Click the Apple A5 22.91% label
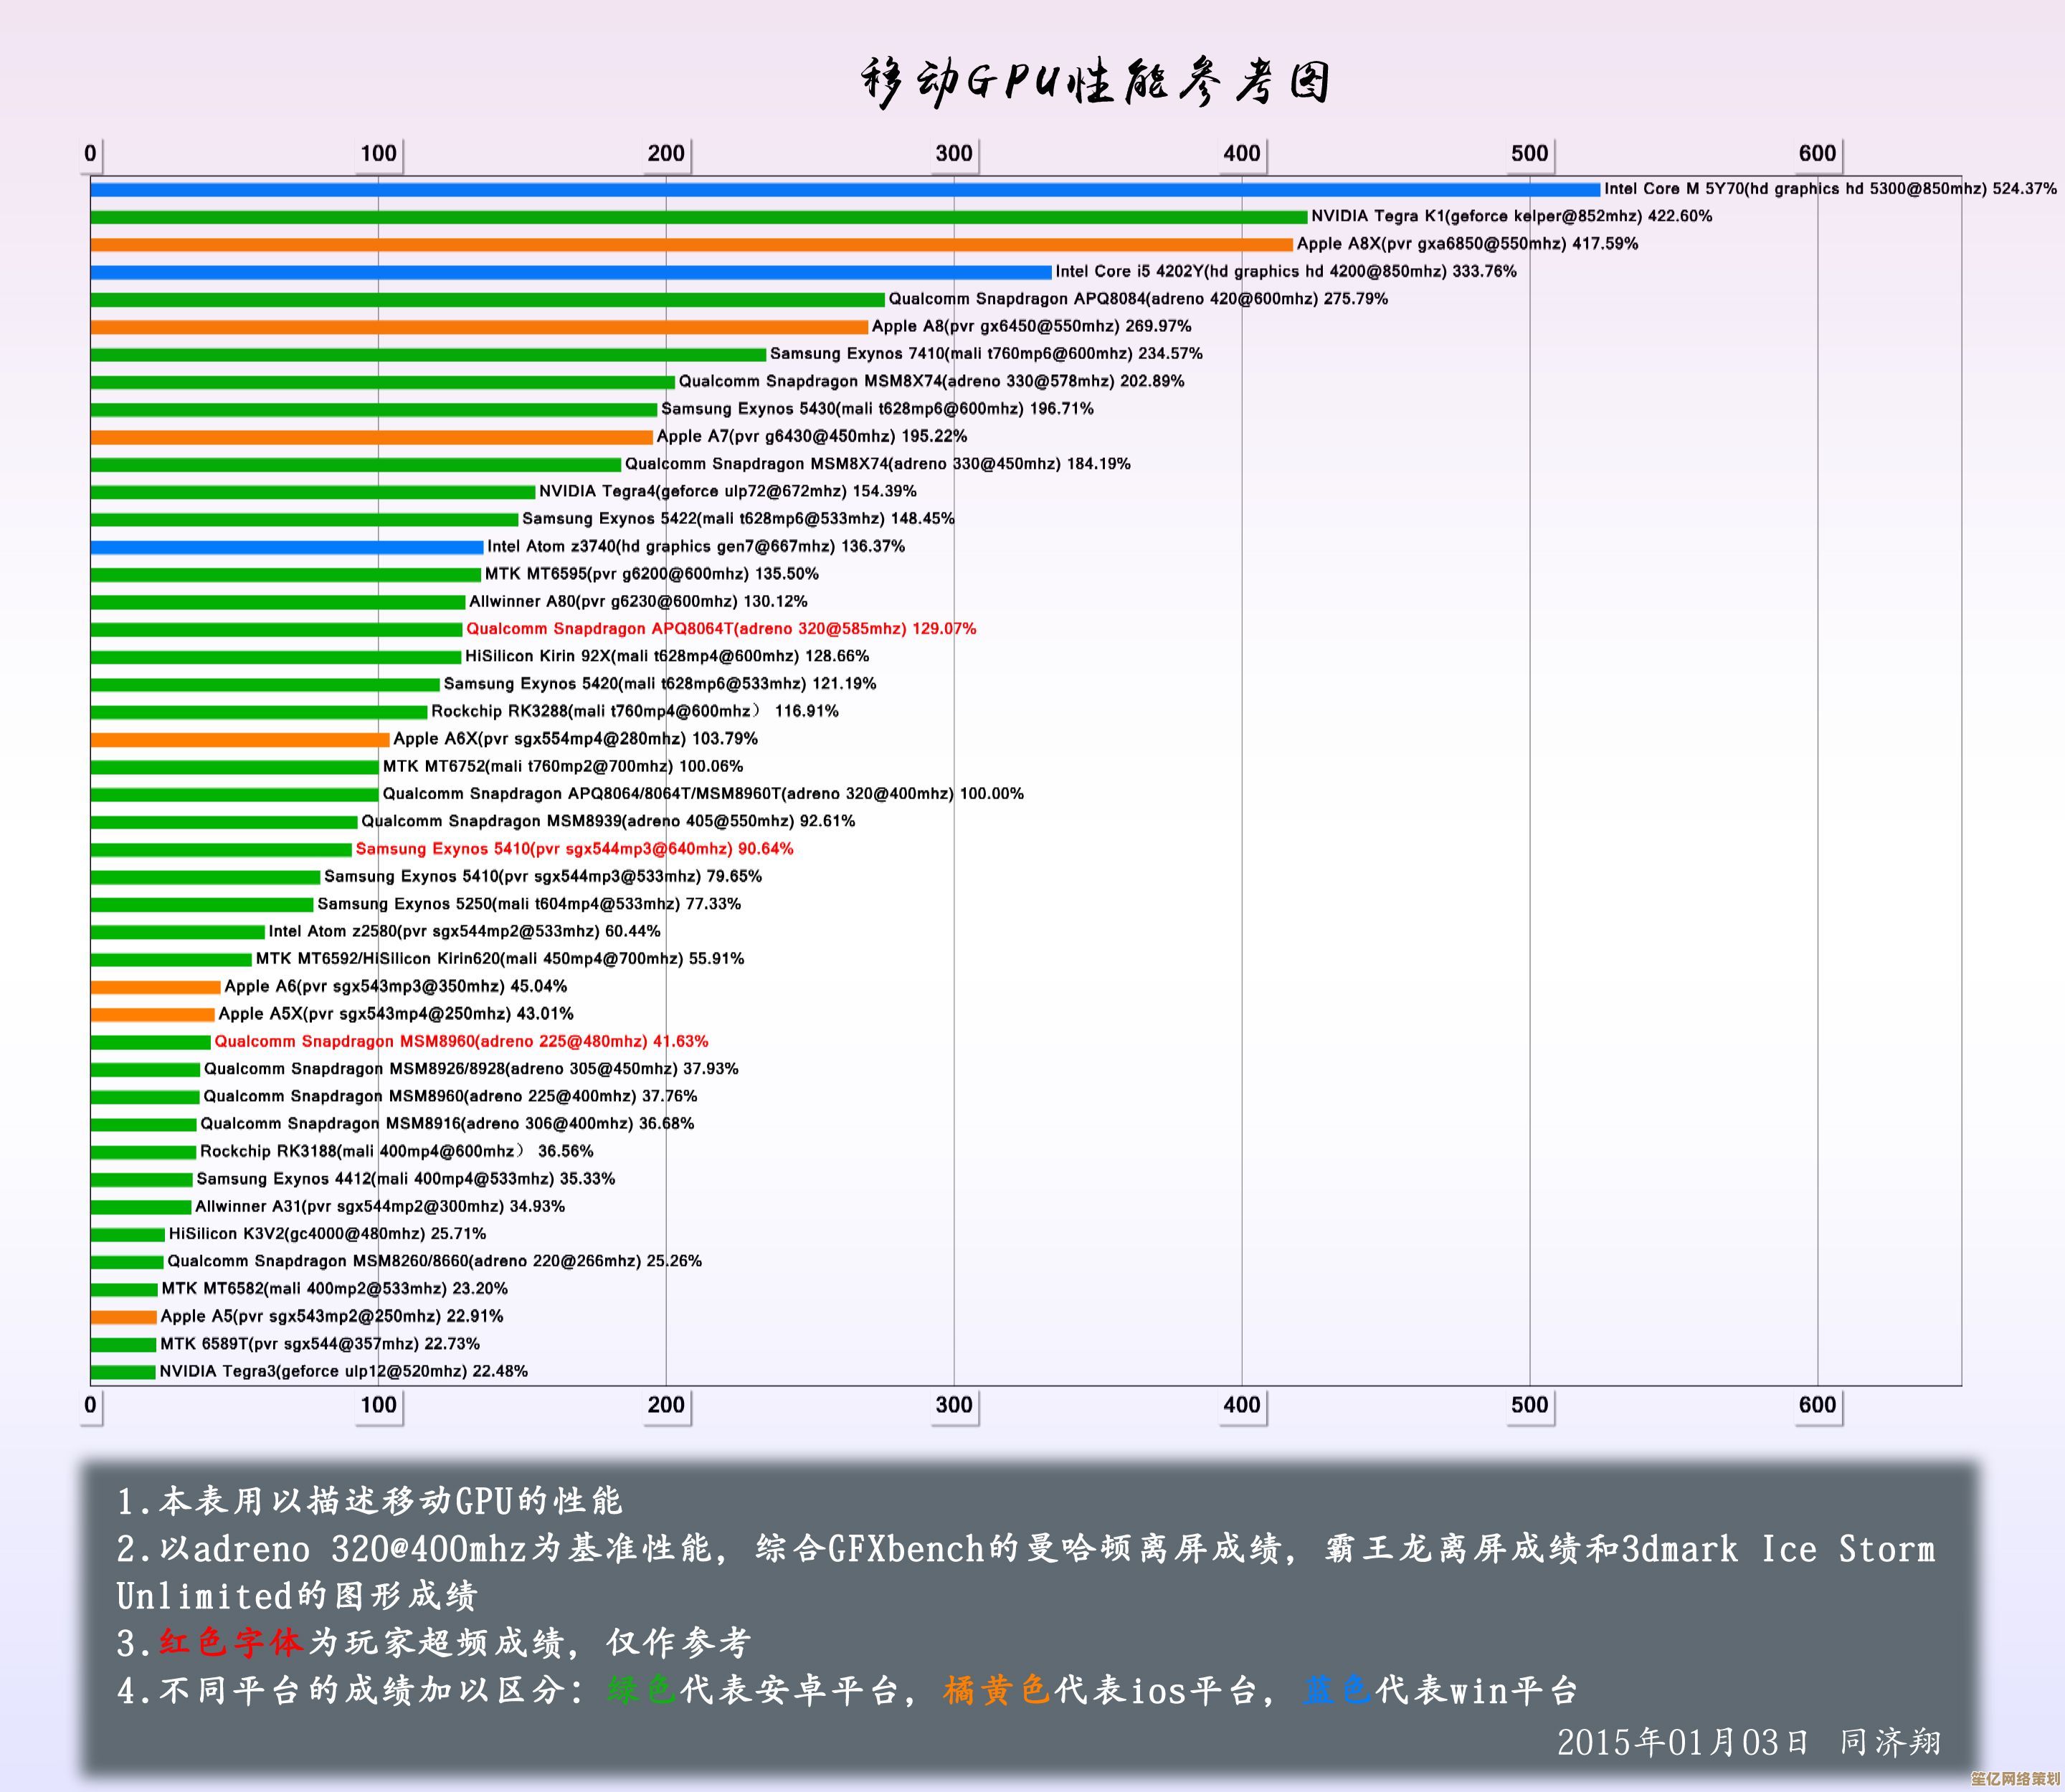Viewport: 2065px width, 1792px height. pyautogui.click(x=331, y=1316)
